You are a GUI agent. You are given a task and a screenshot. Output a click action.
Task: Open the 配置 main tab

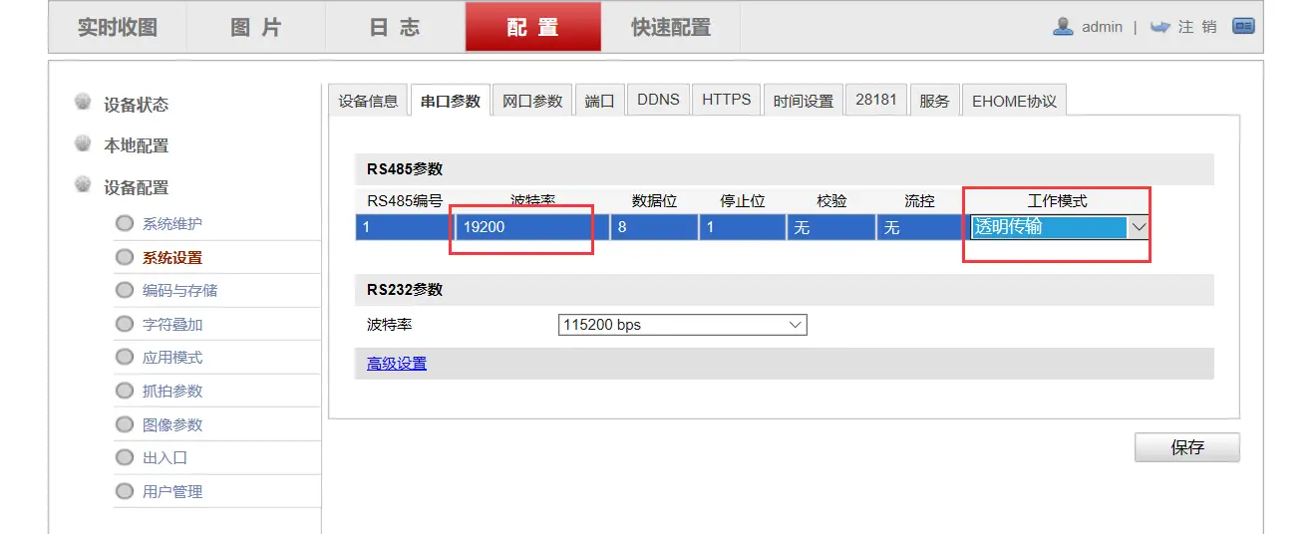533,27
